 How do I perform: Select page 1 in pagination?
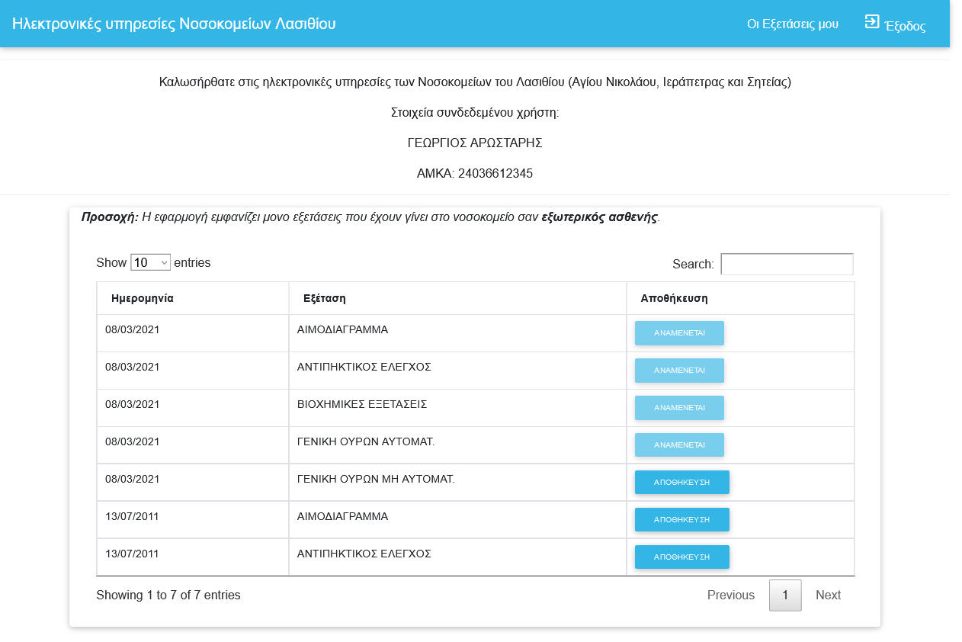coord(785,595)
